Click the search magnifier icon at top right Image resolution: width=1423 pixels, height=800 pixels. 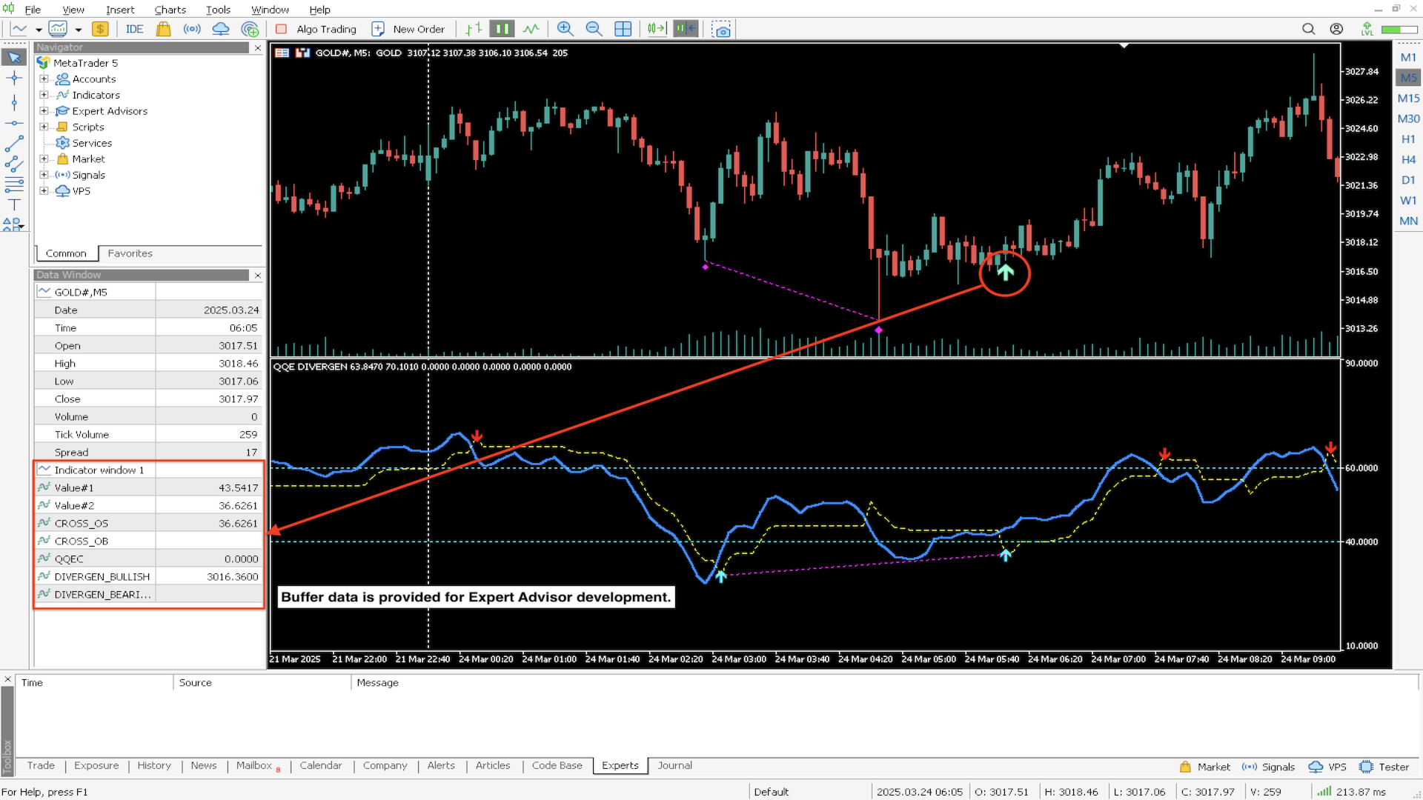[x=1309, y=29]
